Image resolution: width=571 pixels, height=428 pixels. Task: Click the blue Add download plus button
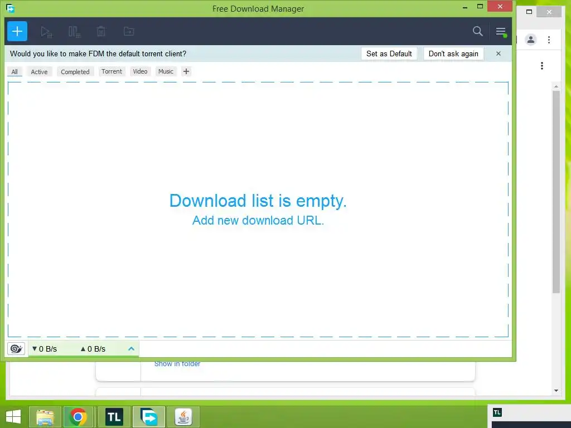click(x=17, y=31)
